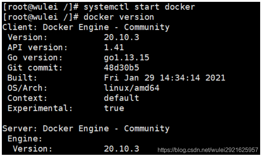Click the Experimental value true
Viewport: 262px width, 157px height.
114,108
